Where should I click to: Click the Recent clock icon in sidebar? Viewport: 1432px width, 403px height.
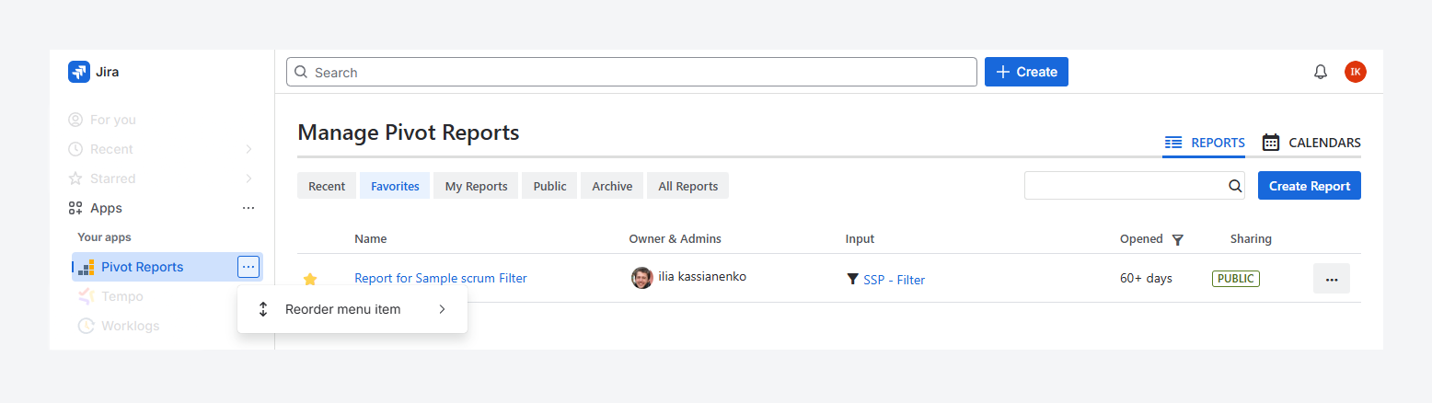point(75,149)
